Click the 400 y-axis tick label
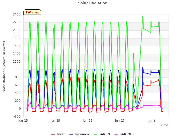The height and width of the screenshot is (140, 186). [18, 93]
